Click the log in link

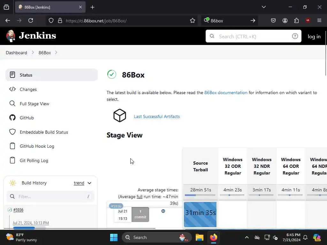[314, 36]
